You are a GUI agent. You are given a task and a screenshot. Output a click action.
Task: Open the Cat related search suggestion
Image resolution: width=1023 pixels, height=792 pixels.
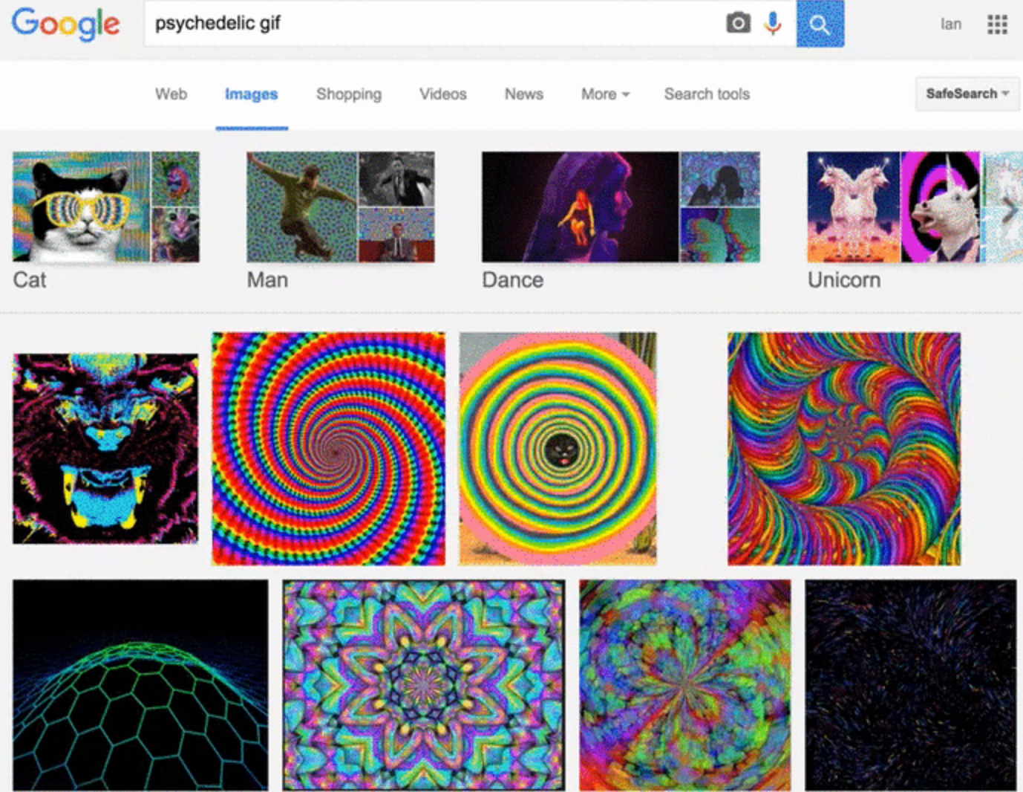[x=29, y=280]
